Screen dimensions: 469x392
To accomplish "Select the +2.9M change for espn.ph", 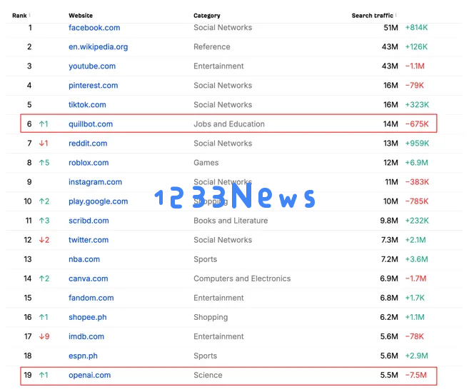I will tap(417, 356).
